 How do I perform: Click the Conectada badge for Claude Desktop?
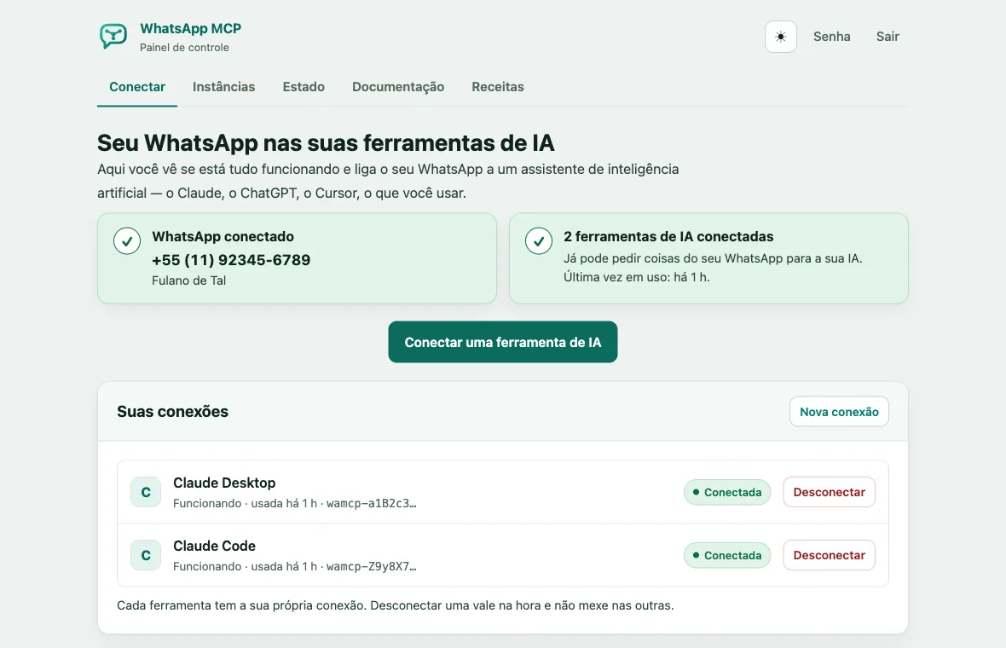pyautogui.click(x=727, y=492)
